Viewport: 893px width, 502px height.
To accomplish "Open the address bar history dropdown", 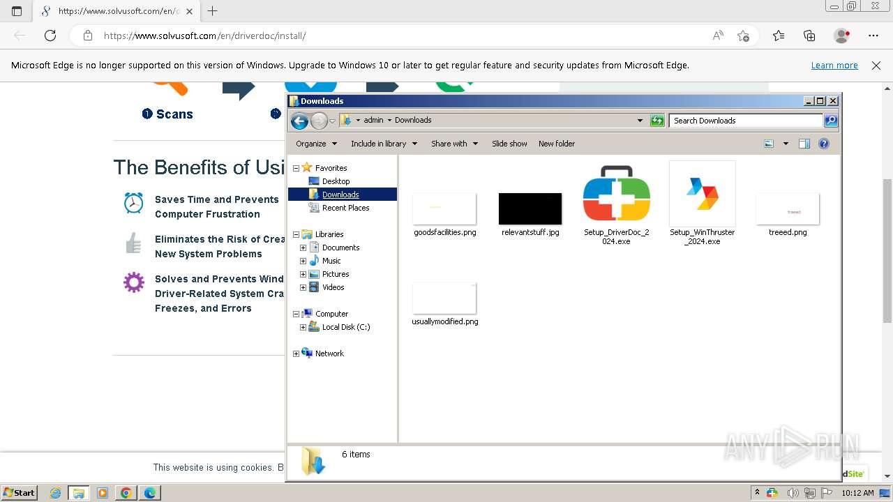I will click(640, 121).
